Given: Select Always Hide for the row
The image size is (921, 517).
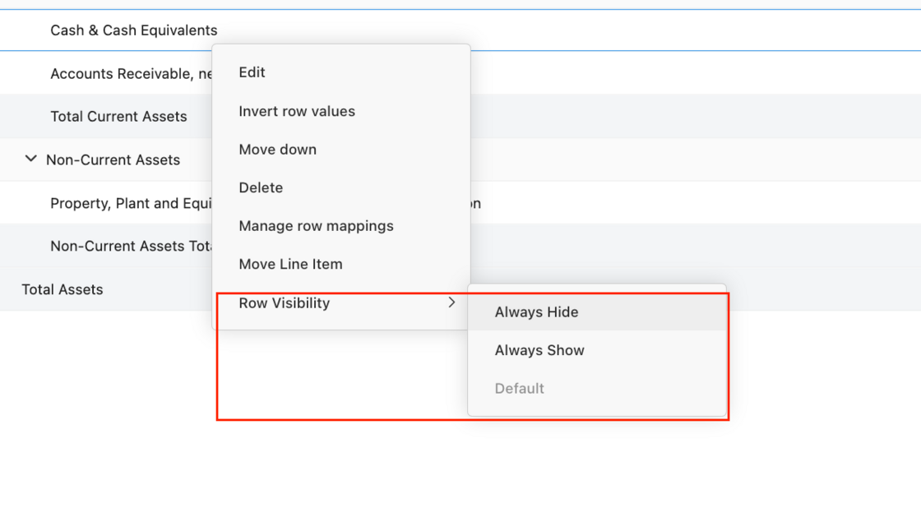Looking at the screenshot, I should tap(536, 312).
